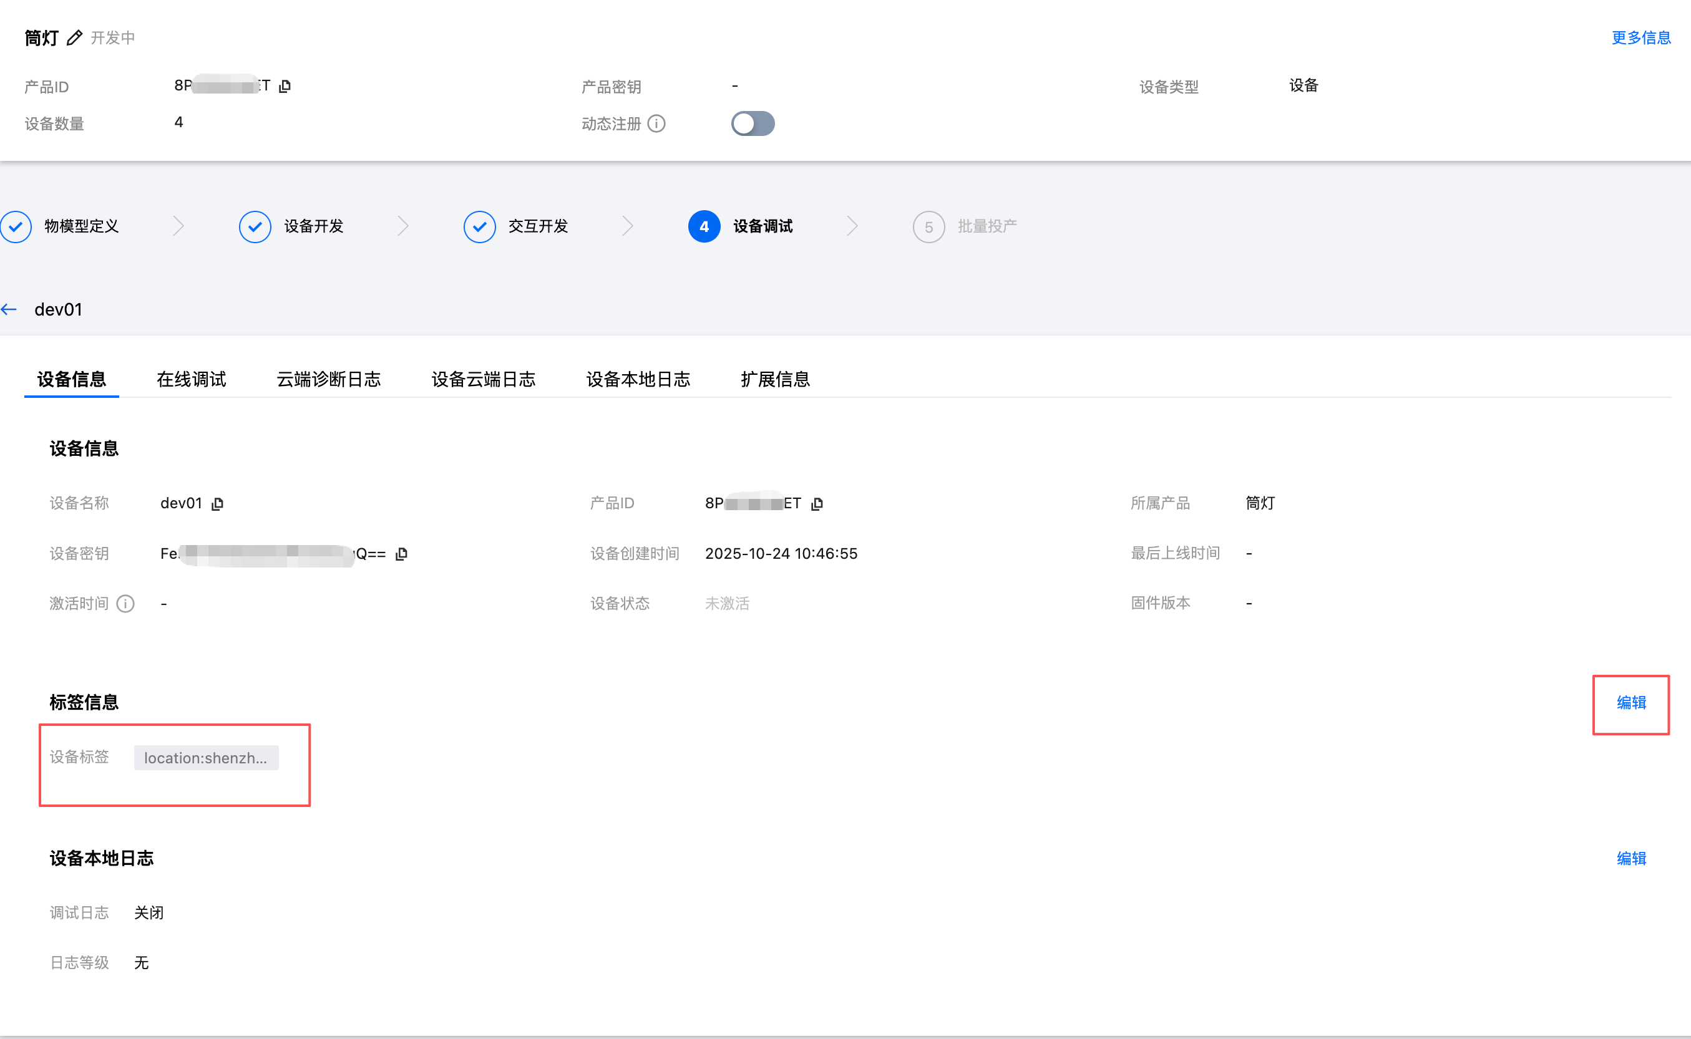Copy the device secret key

401,554
